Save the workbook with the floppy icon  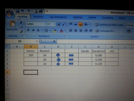click(x=18, y=11)
